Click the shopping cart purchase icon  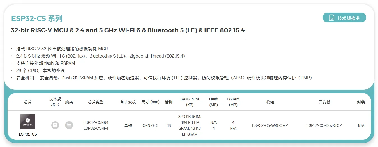tap(69, 125)
